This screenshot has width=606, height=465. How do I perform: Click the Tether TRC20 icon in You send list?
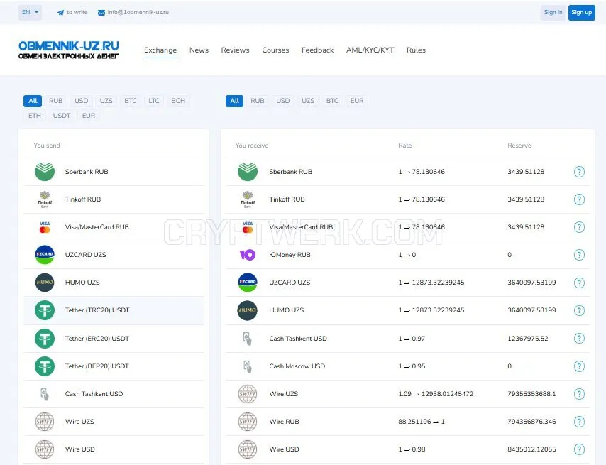[x=45, y=310]
